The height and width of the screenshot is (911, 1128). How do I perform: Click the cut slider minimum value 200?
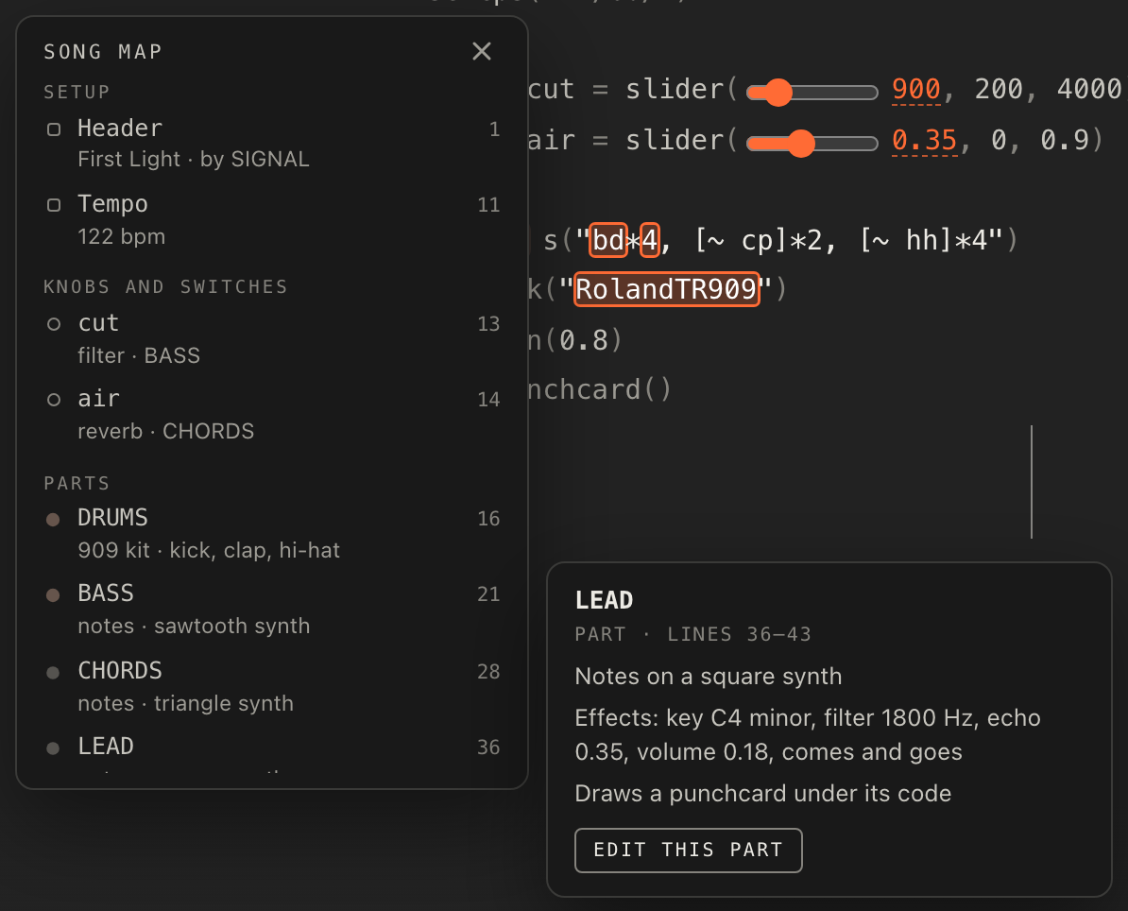tap(998, 89)
